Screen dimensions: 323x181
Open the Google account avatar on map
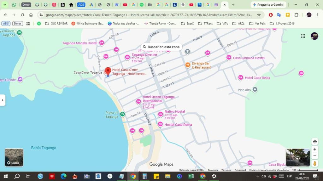click(x=314, y=36)
